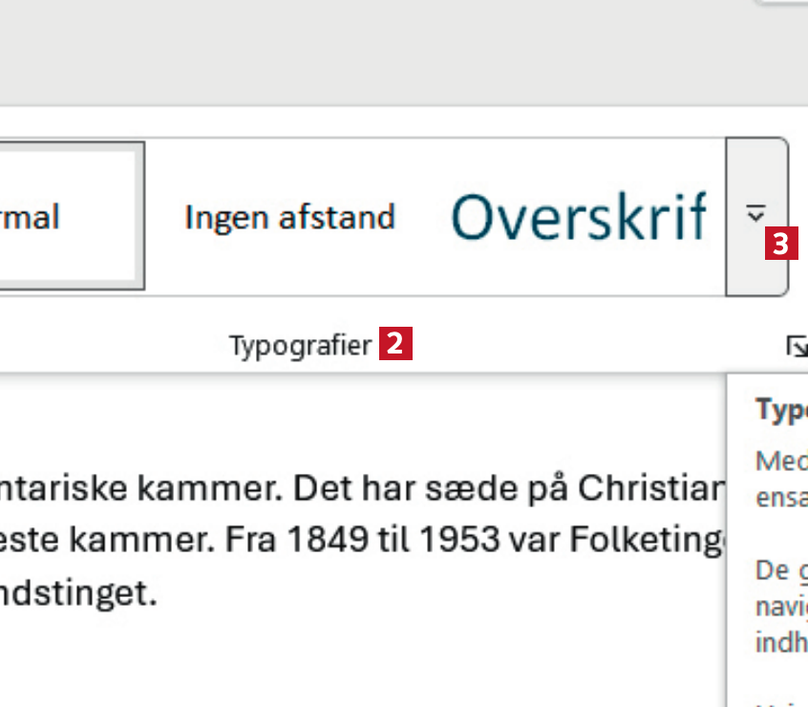
Task: Expand the styles gallery More arrow
Action: tap(755, 216)
